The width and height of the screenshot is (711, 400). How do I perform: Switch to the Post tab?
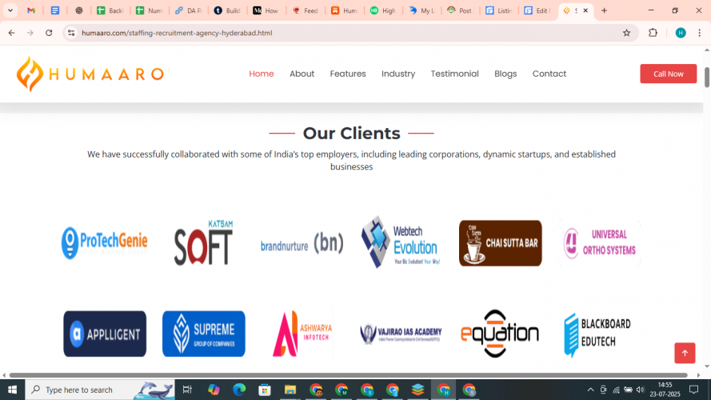point(460,10)
